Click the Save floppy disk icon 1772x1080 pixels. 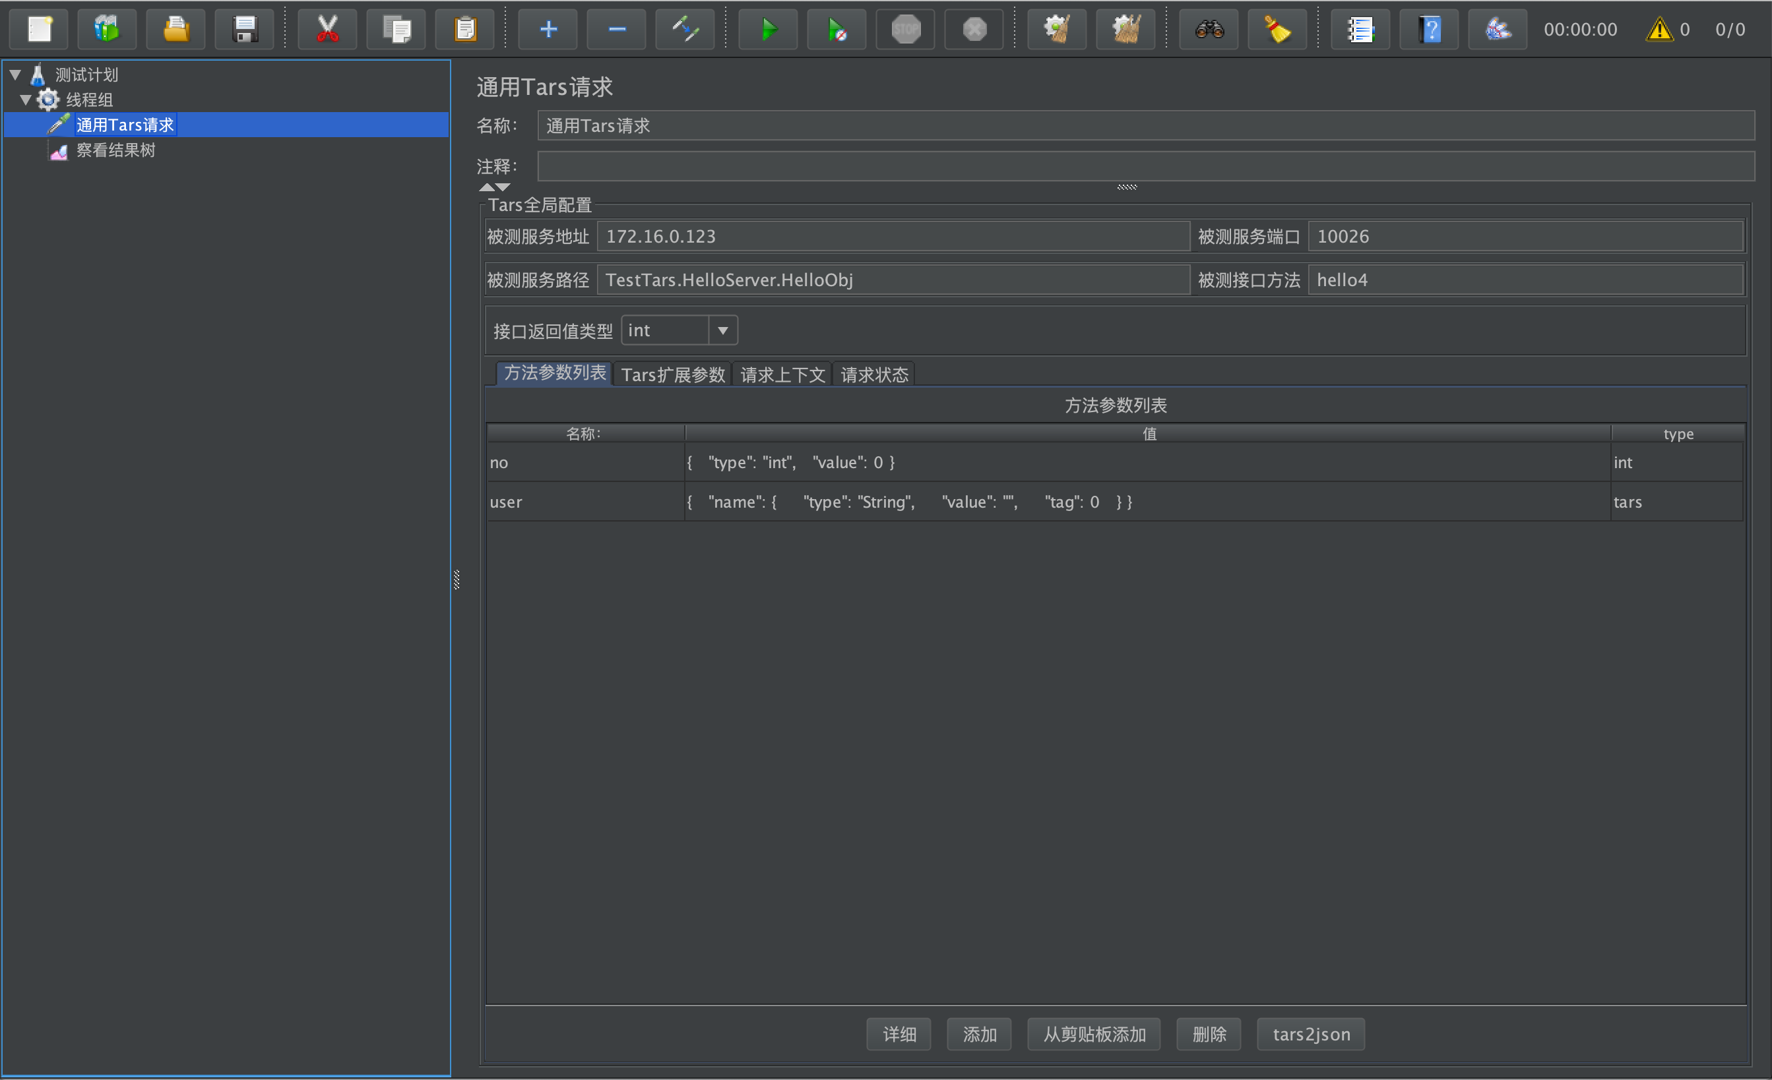pos(245,30)
